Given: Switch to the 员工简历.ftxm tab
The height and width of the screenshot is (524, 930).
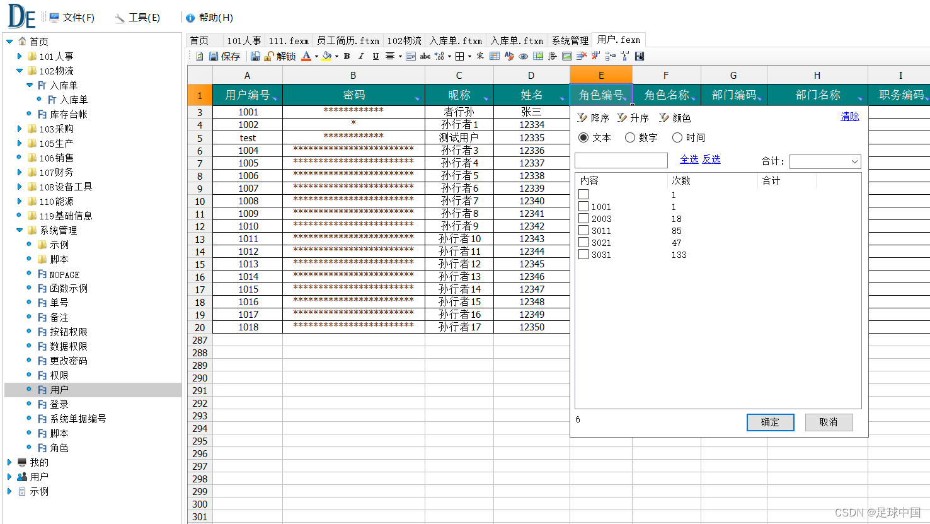Looking at the screenshot, I should pos(348,40).
